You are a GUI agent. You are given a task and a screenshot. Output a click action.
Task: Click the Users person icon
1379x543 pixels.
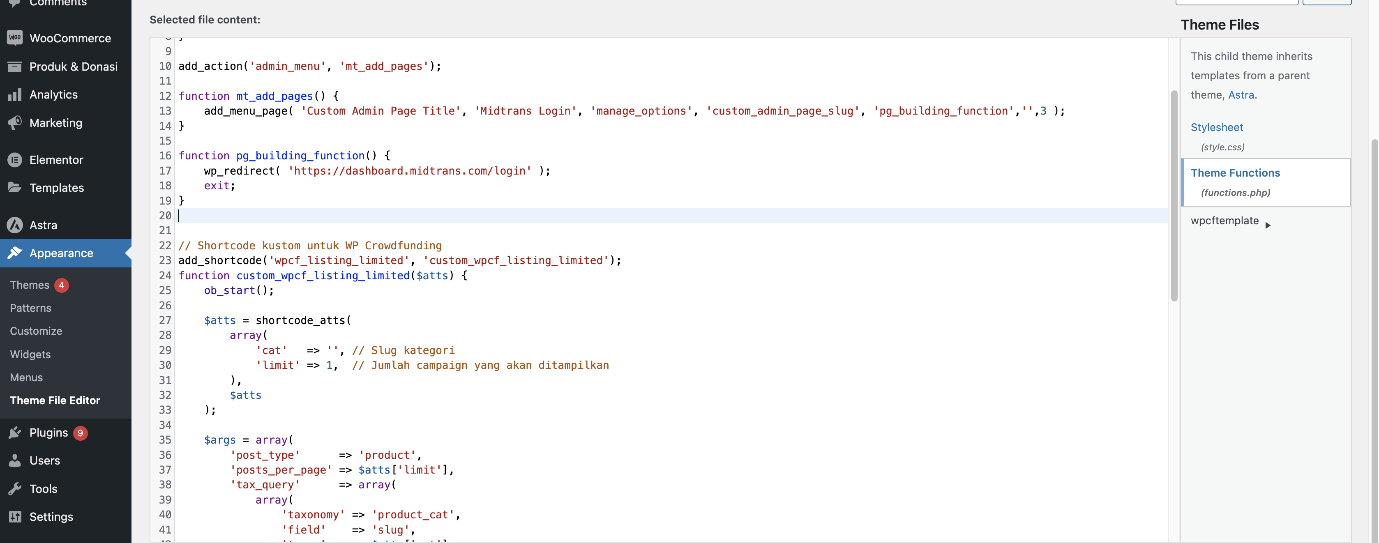pyautogui.click(x=15, y=460)
